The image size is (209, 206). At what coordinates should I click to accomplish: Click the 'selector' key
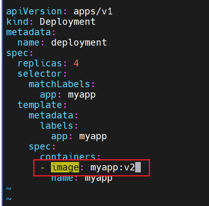click(x=40, y=74)
